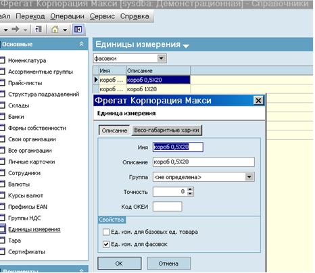The width and height of the screenshot is (315, 273).
Task: Open the Группа dropdown
Action: click(249, 177)
